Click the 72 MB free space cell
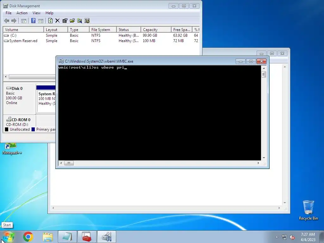The height and width of the screenshot is (243, 324). tap(178, 41)
